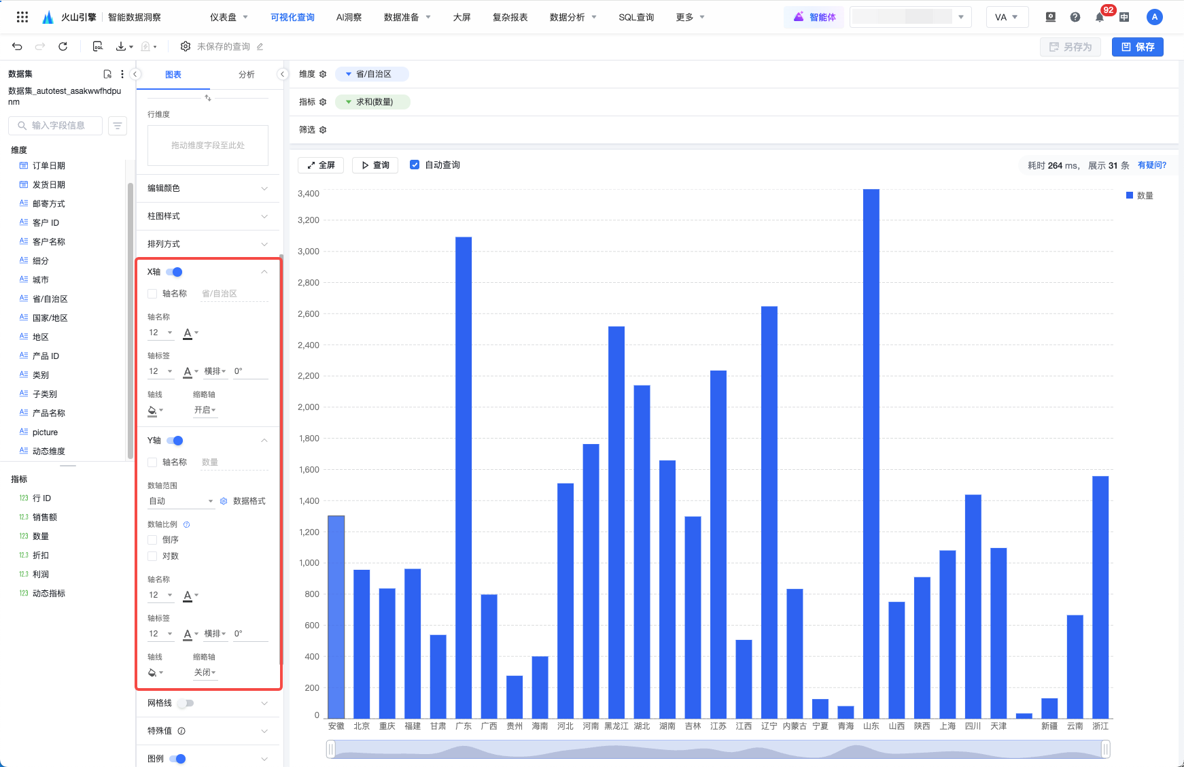Open the 维度 settings gear

pyautogui.click(x=323, y=74)
